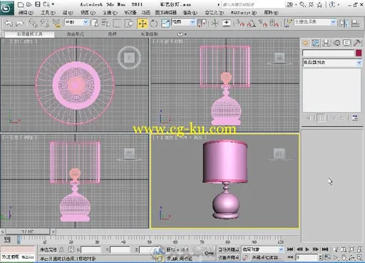Click the Redo arrow in the main toolbar
Screen dimensions: 365x263
click(x=19, y=23)
